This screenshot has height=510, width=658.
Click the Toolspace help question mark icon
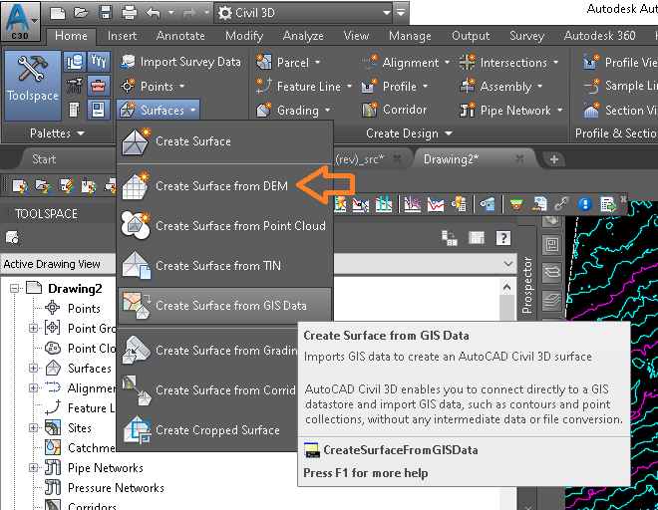coord(502,238)
